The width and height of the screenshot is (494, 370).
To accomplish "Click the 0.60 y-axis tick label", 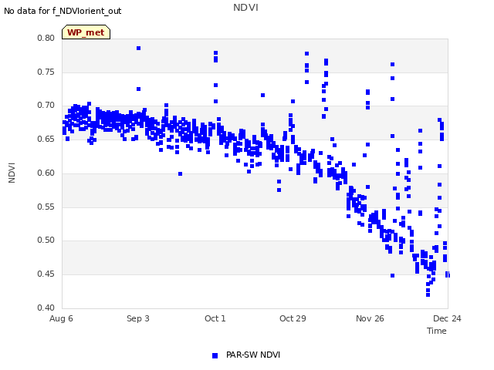I will pos(46,173).
